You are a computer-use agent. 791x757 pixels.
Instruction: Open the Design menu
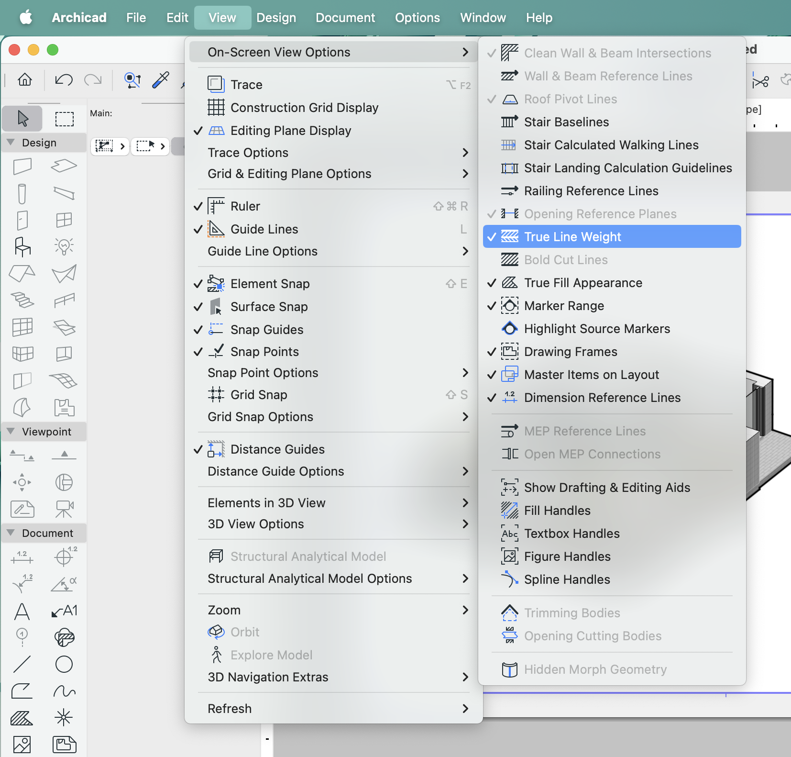(x=276, y=18)
